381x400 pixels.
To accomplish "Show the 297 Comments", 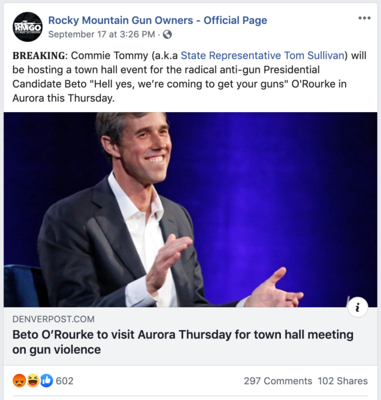I will pyautogui.click(x=277, y=381).
